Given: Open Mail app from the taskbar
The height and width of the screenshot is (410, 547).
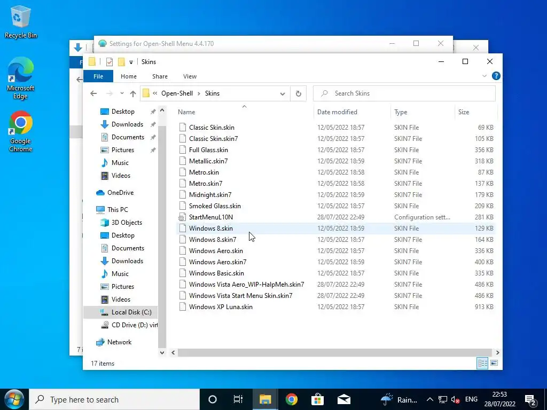Looking at the screenshot, I should point(344,399).
